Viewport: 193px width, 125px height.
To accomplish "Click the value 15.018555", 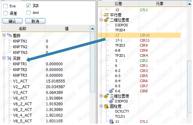I will tap(56, 81).
